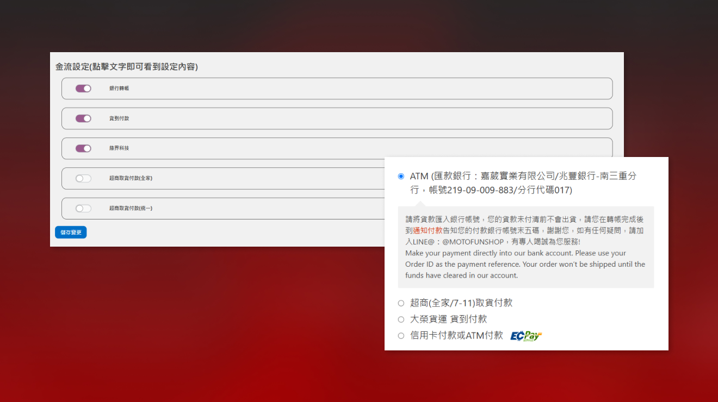Click the English 'Make your payment directly' paragraph
Screen dimensions: 718x402
(525, 264)
